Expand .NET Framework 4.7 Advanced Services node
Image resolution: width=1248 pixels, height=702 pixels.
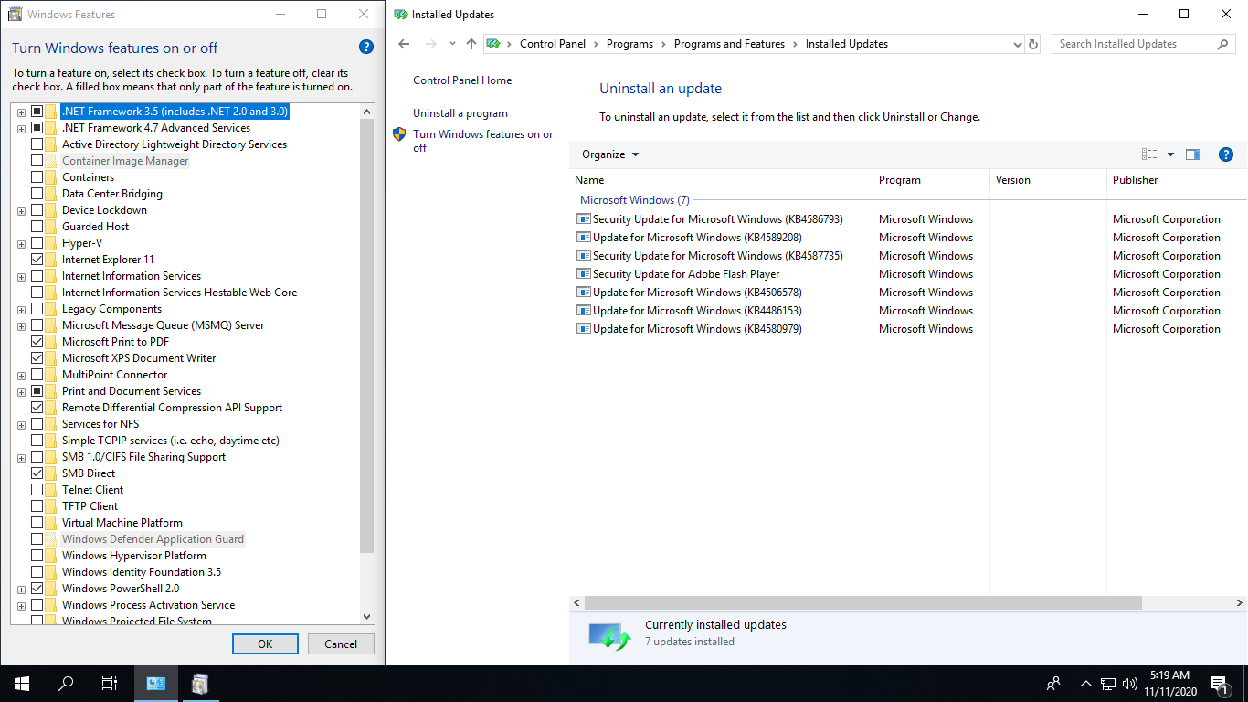point(21,128)
